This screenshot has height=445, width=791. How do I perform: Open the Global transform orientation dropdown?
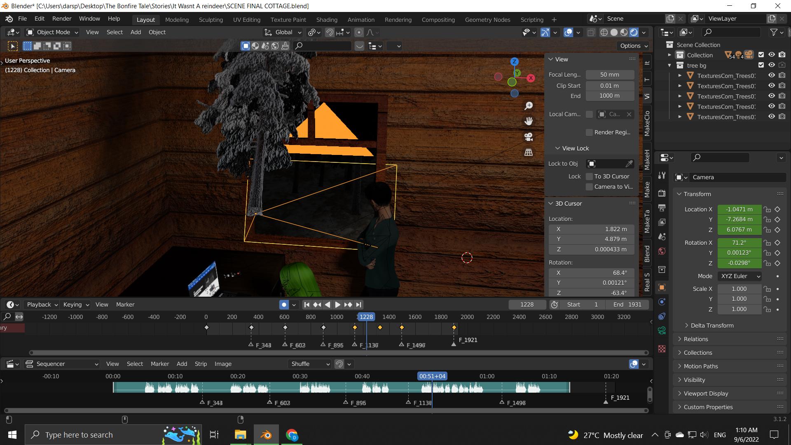click(283, 32)
